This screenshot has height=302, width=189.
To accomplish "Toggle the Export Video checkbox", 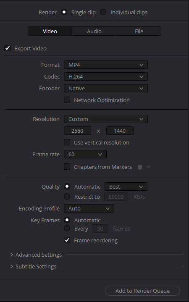I will click(x=7, y=48).
